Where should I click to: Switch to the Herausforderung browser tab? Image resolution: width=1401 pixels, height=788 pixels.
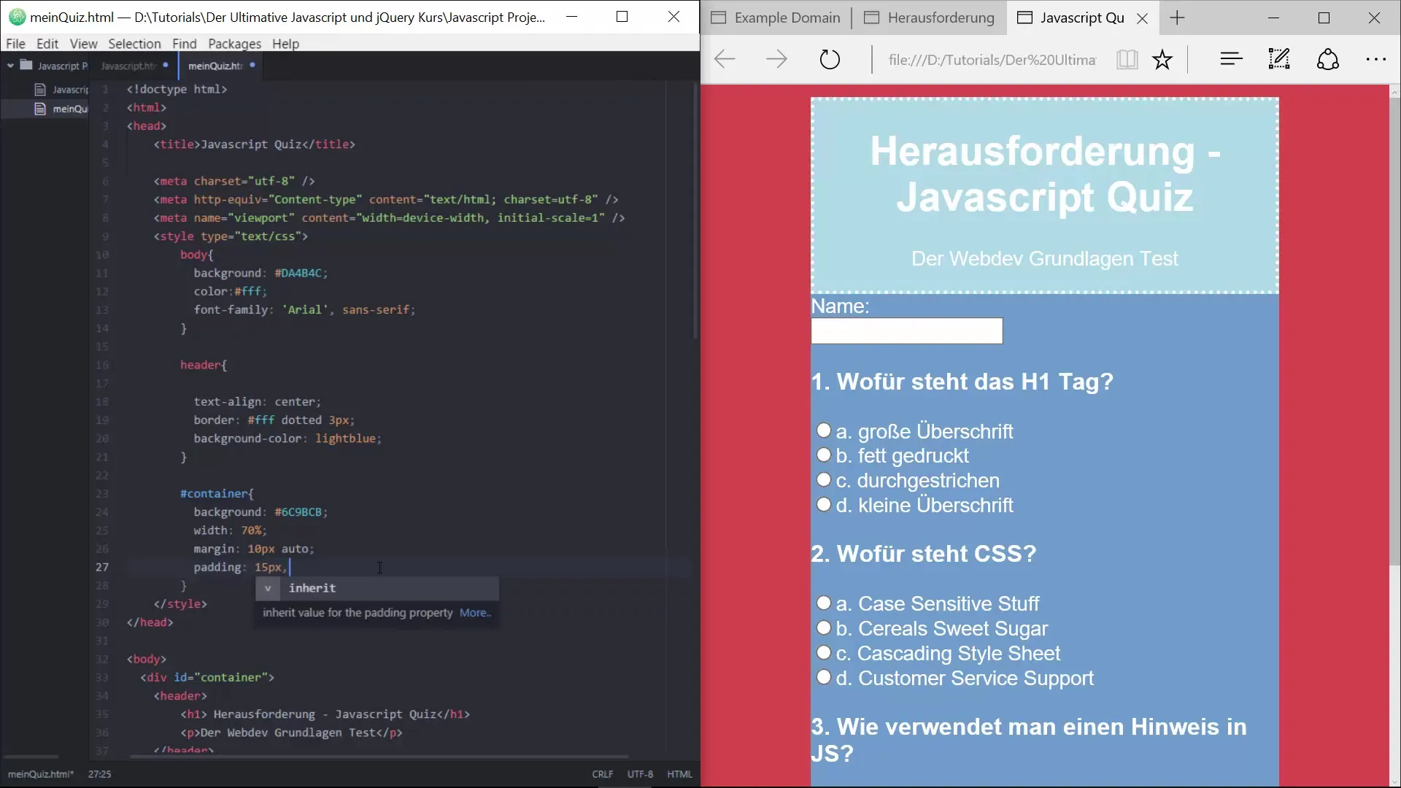coord(930,18)
